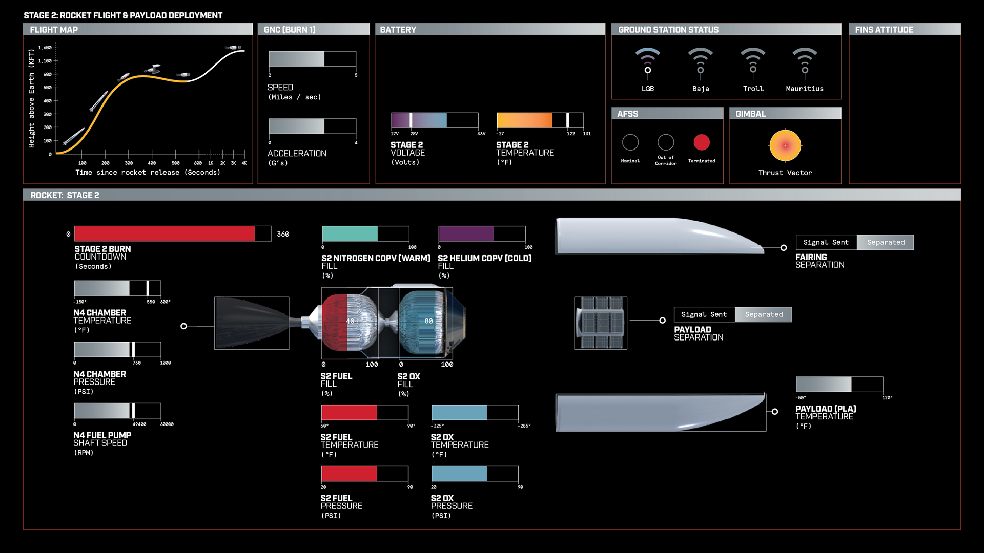Click the Baja ground station signal icon
Viewport: 984px width, 553px height.
(x=700, y=63)
